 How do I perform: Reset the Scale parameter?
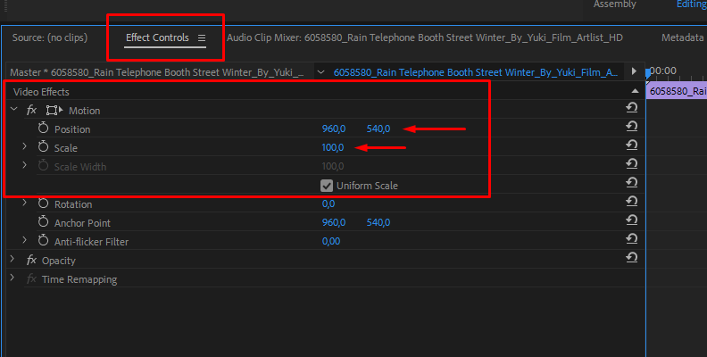[x=632, y=145]
